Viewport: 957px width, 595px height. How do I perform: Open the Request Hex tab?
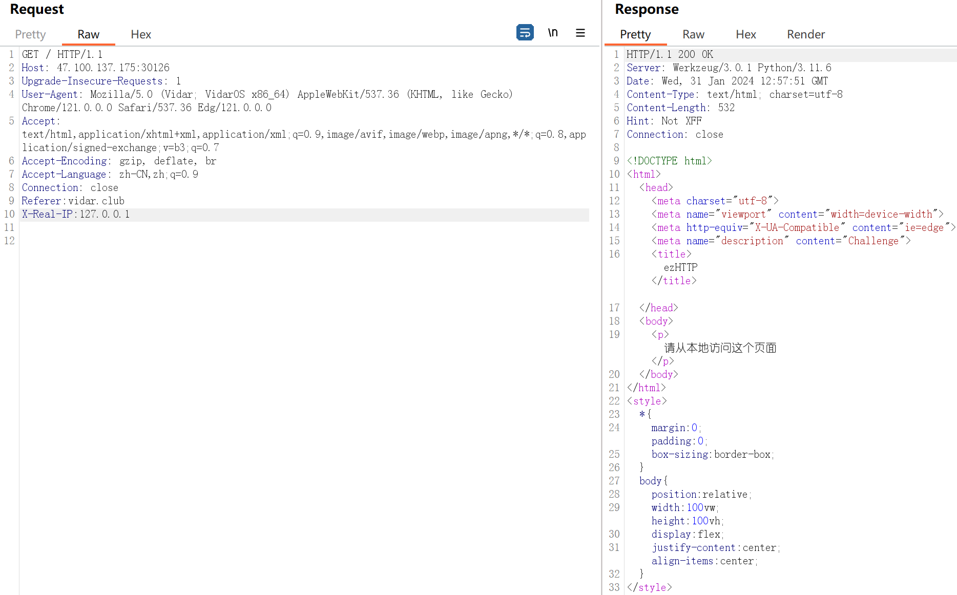pos(140,34)
